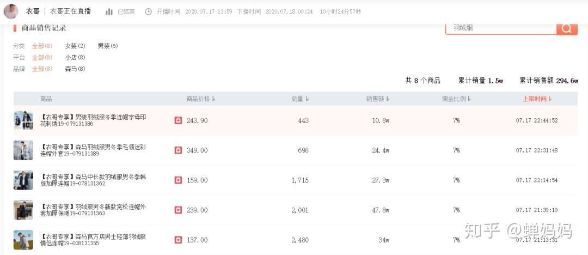Click shop icon next to price 239.00
This screenshot has height=255, width=588.
tap(178, 210)
